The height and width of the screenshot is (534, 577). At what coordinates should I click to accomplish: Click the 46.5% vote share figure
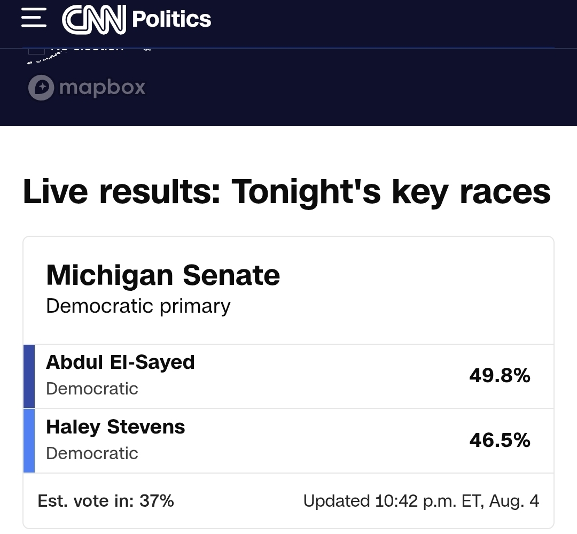pyautogui.click(x=500, y=440)
